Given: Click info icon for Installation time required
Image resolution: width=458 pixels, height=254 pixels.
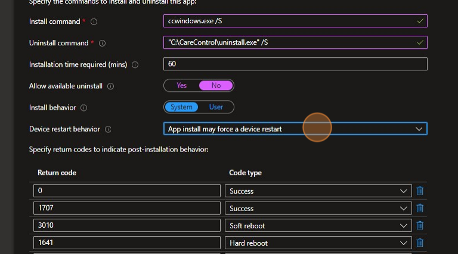Looking at the screenshot, I should coord(135,64).
